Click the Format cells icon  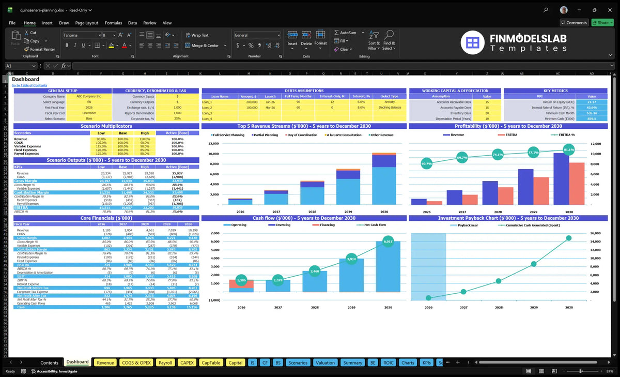click(x=320, y=35)
